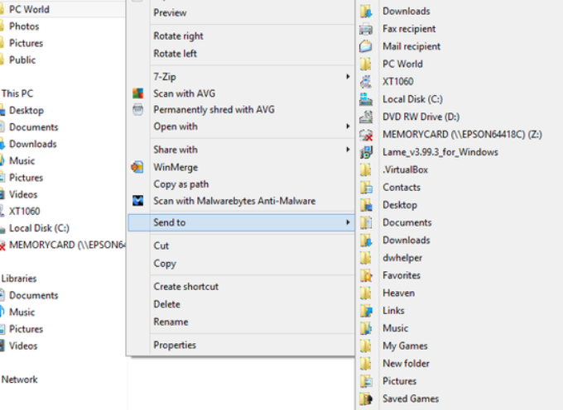Click the Desktop folder icon in Send to list
The image size is (563, 410).
[x=366, y=205]
